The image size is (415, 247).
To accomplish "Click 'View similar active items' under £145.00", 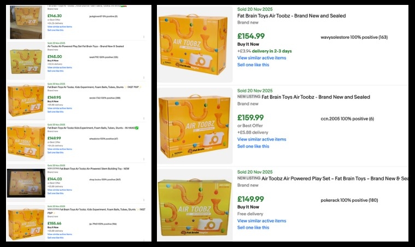I will point(59,67).
